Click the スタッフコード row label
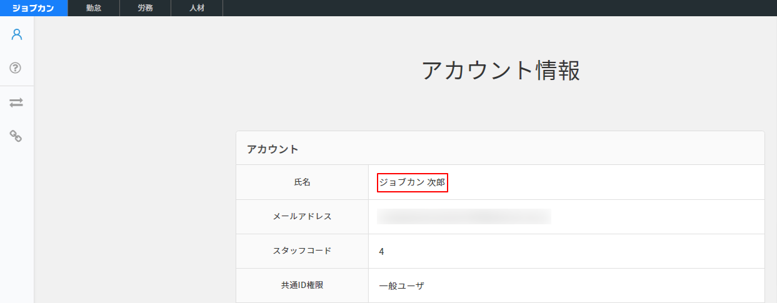This screenshot has width=777, height=303. pos(302,251)
